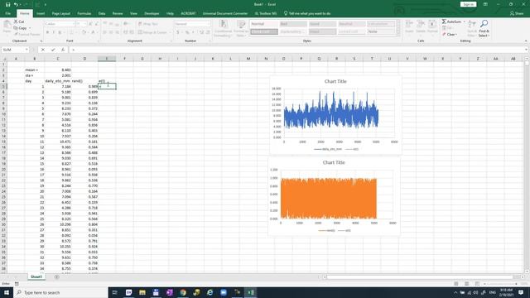Open the Undo history dropdown
The height and width of the screenshot is (298, 530).
[21, 4]
